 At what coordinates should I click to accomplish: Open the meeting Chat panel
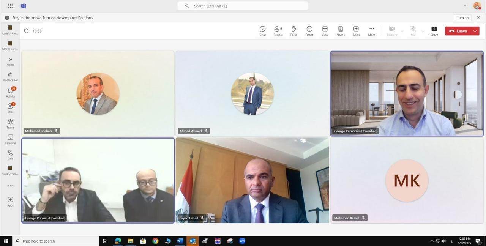262,31
